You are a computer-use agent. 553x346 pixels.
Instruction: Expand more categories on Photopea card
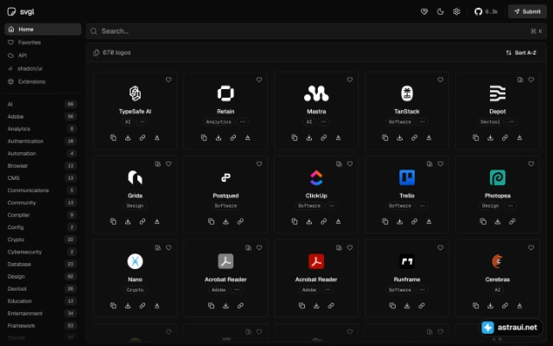511,206
